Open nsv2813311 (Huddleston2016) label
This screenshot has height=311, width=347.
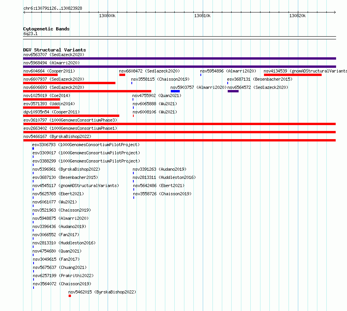[x=164, y=177]
